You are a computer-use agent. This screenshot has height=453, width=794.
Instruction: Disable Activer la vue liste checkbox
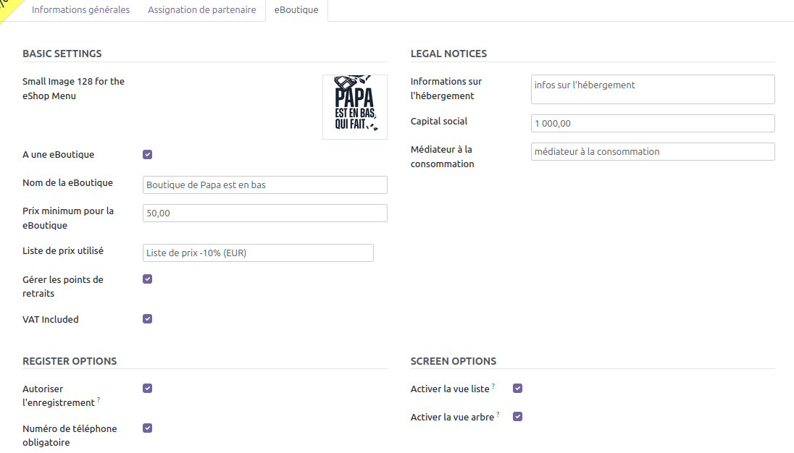click(517, 389)
